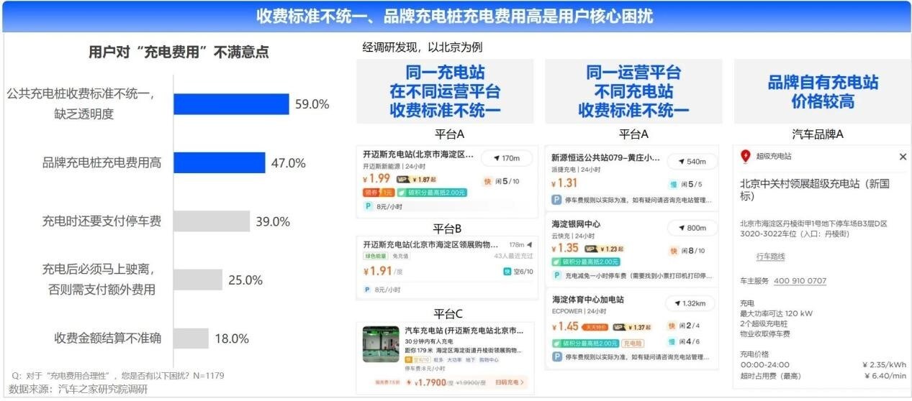This screenshot has width=912, height=401.
Task: Tap the 充电险 tag
Action: coord(633,343)
